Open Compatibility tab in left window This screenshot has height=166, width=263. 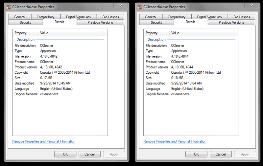pos(46,17)
